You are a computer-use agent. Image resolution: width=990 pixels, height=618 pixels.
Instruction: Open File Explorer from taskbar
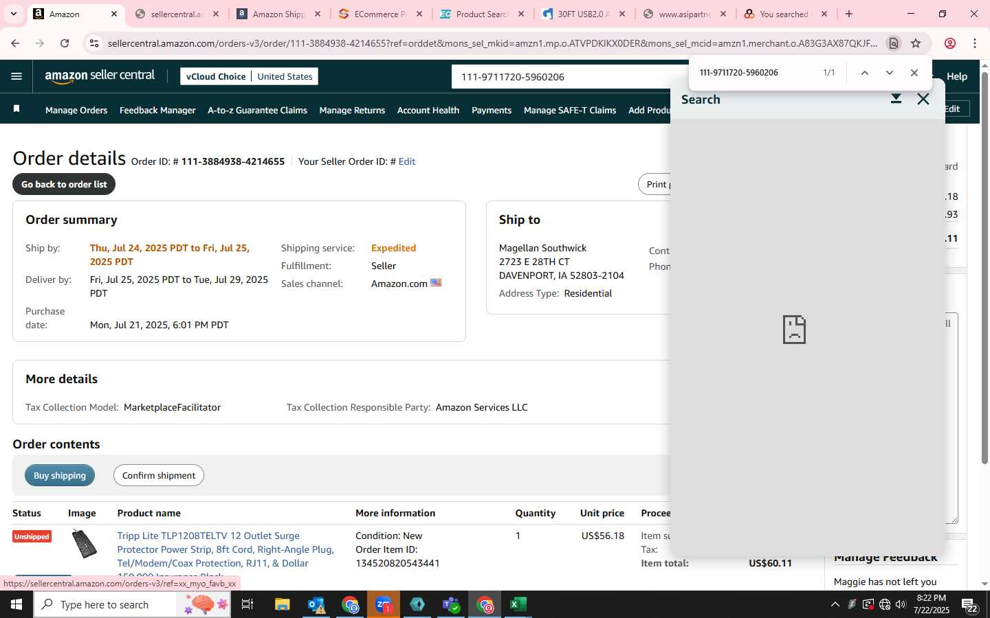[x=283, y=604]
